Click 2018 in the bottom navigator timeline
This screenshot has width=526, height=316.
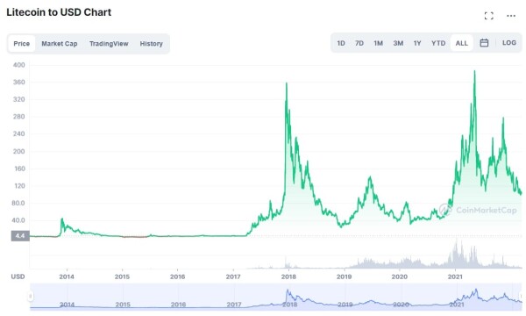click(x=290, y=305)
